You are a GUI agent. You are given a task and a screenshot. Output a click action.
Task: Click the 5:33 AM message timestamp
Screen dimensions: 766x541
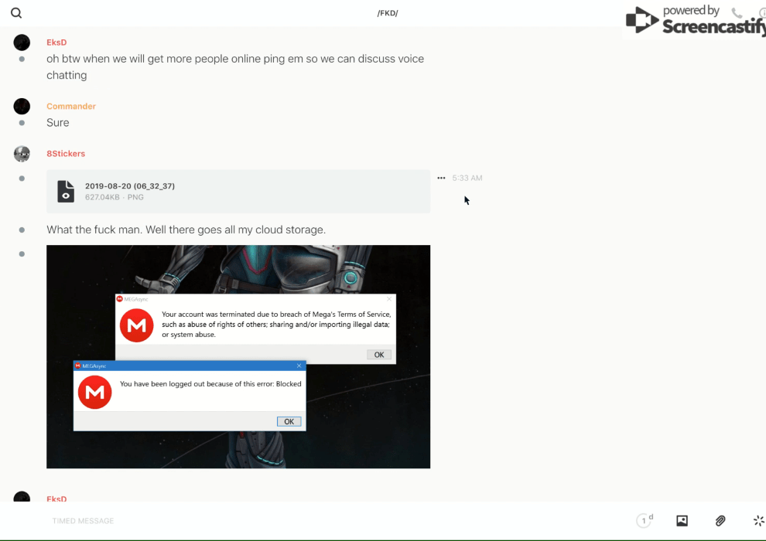click(467, 178)
